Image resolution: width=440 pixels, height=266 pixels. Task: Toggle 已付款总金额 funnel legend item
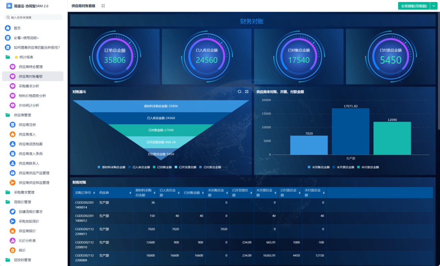[210, 167]
